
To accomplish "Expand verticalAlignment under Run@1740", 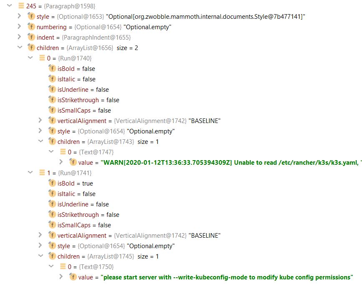I will (x=40, y=120).
